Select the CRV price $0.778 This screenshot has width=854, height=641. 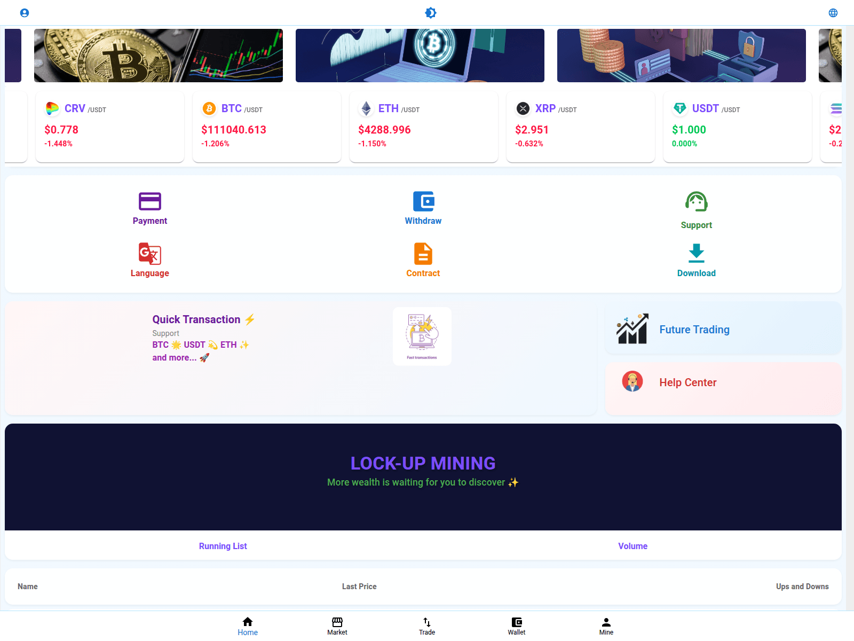(x=61, y=130)
